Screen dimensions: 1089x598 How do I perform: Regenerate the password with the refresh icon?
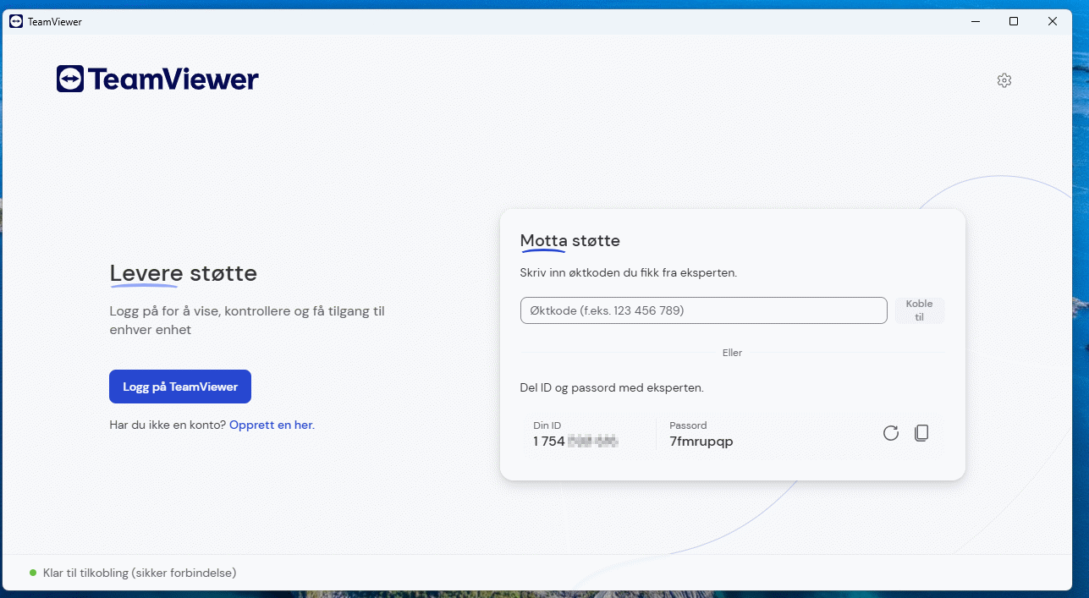(890, 433)
